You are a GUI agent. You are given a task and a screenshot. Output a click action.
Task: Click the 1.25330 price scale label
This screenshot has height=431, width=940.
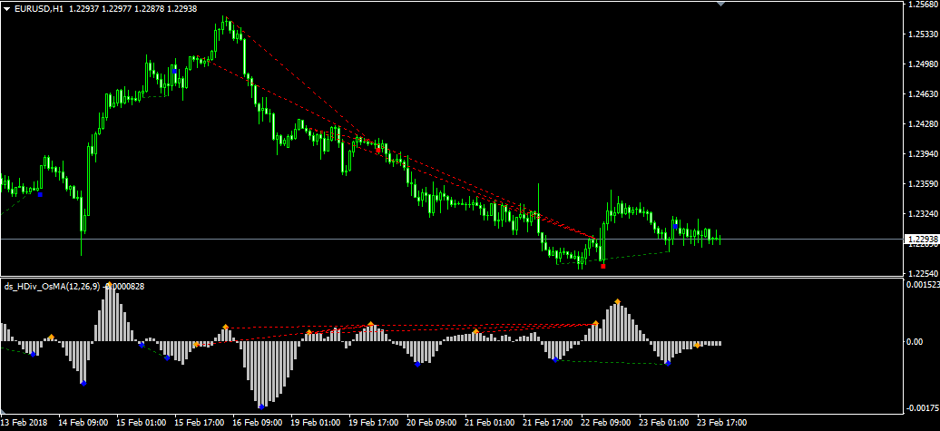click(921, 34)
